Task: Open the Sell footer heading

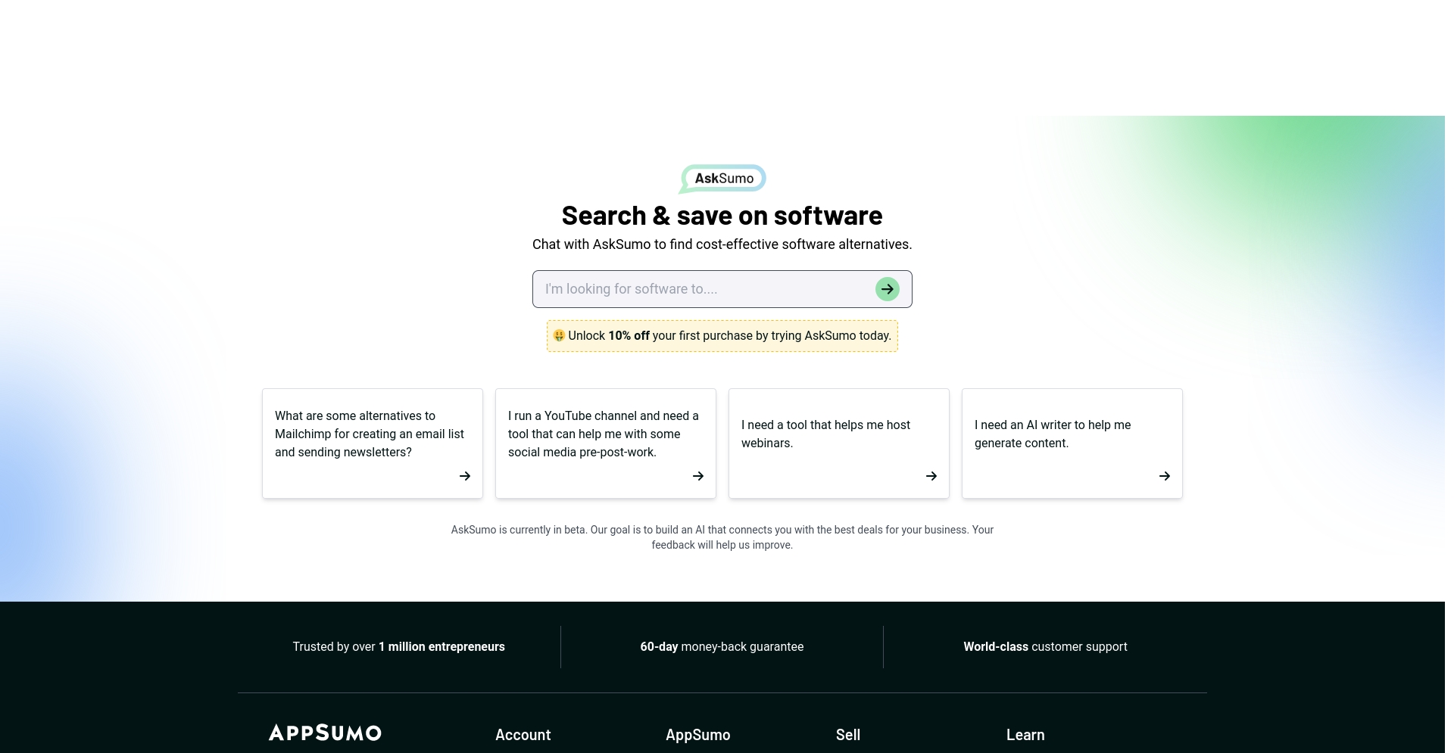Action: 848,735
